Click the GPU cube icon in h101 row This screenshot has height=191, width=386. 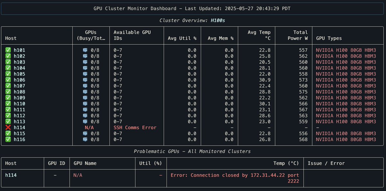point(85,50)
